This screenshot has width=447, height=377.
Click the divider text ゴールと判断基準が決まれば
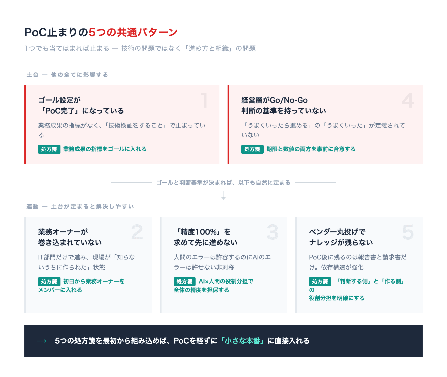[x=223, y=182]
